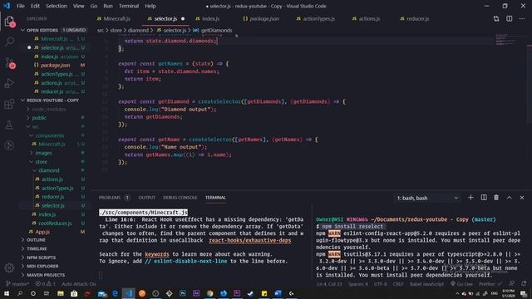Open Windows Start menu
The height and width of the screenshot is (299, 532).
click(x=6, y=293)
